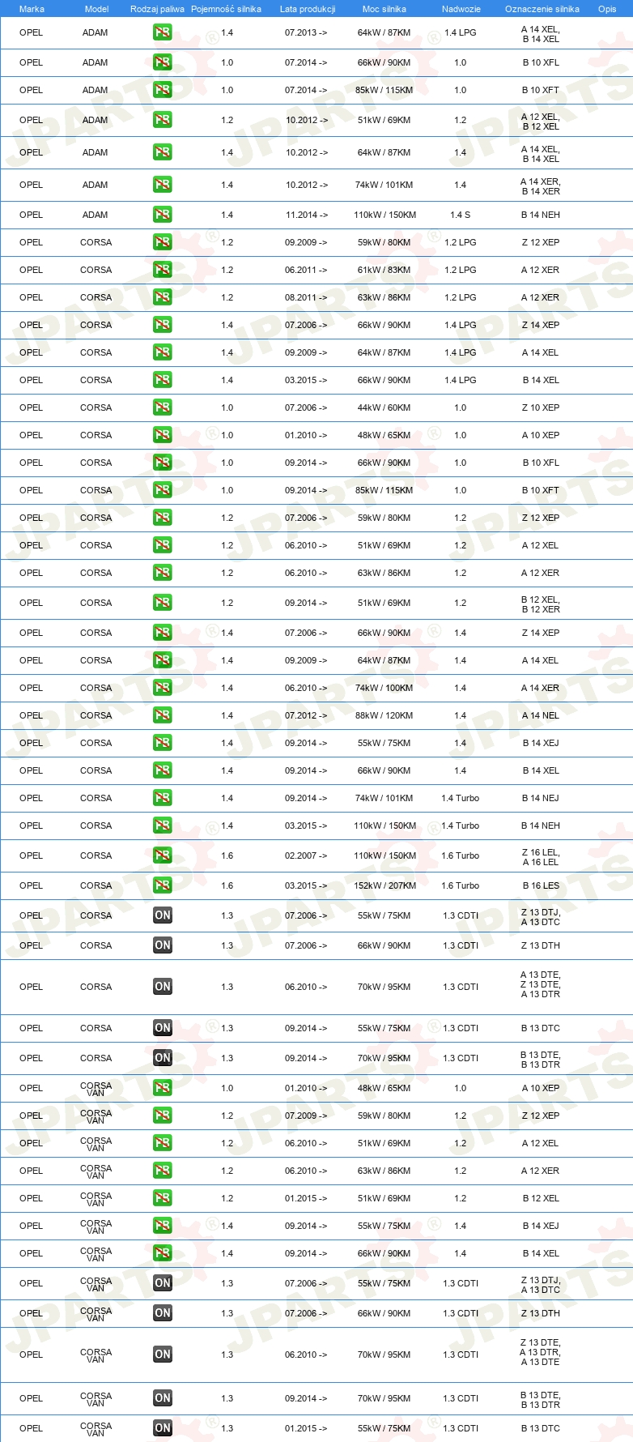Click PB icon in CORSA VAN B 14 XEJ row

(x=163, y=1226)
